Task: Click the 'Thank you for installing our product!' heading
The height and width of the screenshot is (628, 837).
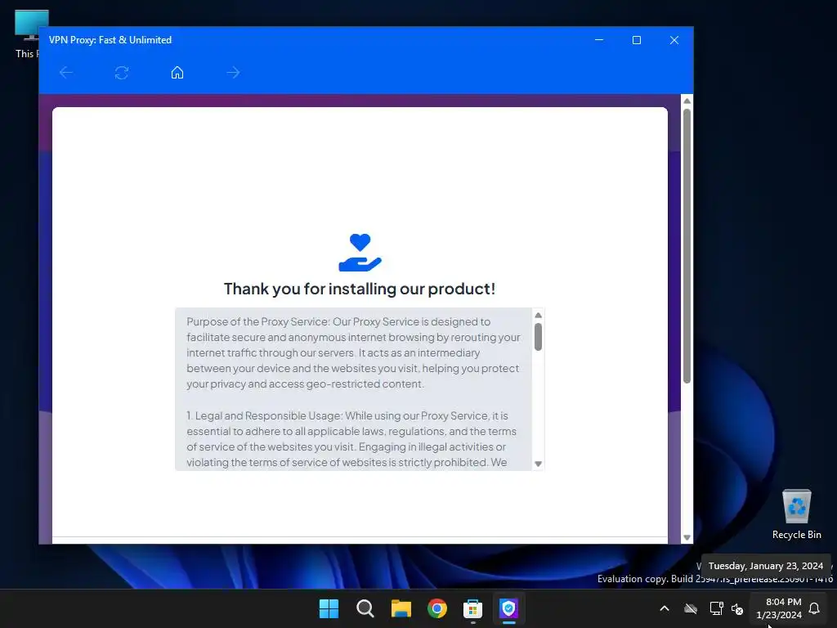Action: [360, 289]
